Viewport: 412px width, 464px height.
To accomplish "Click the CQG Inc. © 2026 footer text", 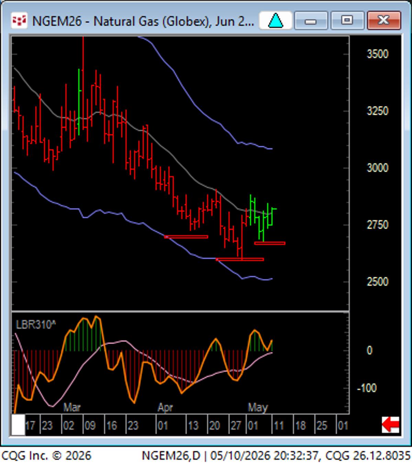I will (x=46, y=456).
